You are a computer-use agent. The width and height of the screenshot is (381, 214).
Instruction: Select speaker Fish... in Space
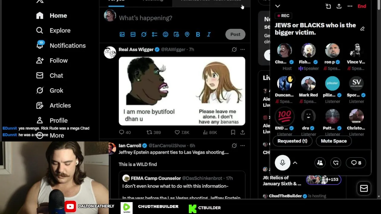click(308, 51)
